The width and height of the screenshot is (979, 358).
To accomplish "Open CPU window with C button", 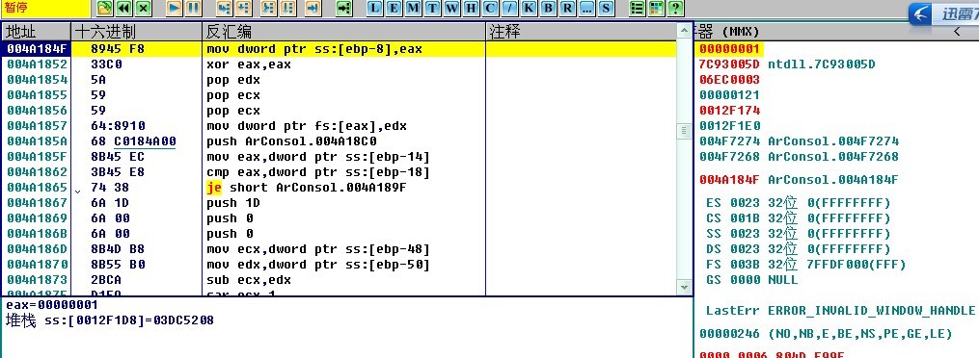I will pos(490,8).
